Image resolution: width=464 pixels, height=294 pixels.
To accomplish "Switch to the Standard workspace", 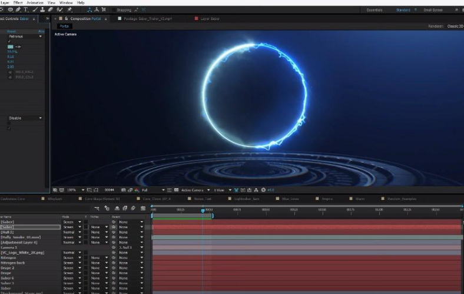I will pyautogui.click(x=403, y=10).
